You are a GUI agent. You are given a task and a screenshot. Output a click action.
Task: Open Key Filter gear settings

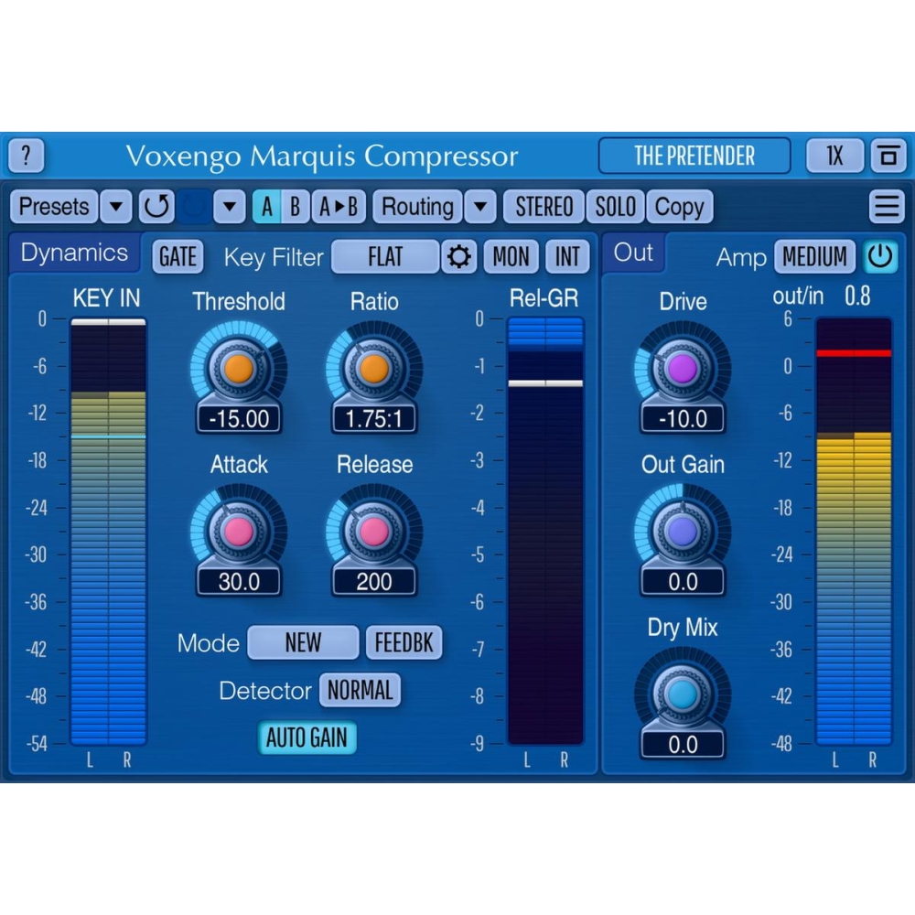click(x=458, y=257)
